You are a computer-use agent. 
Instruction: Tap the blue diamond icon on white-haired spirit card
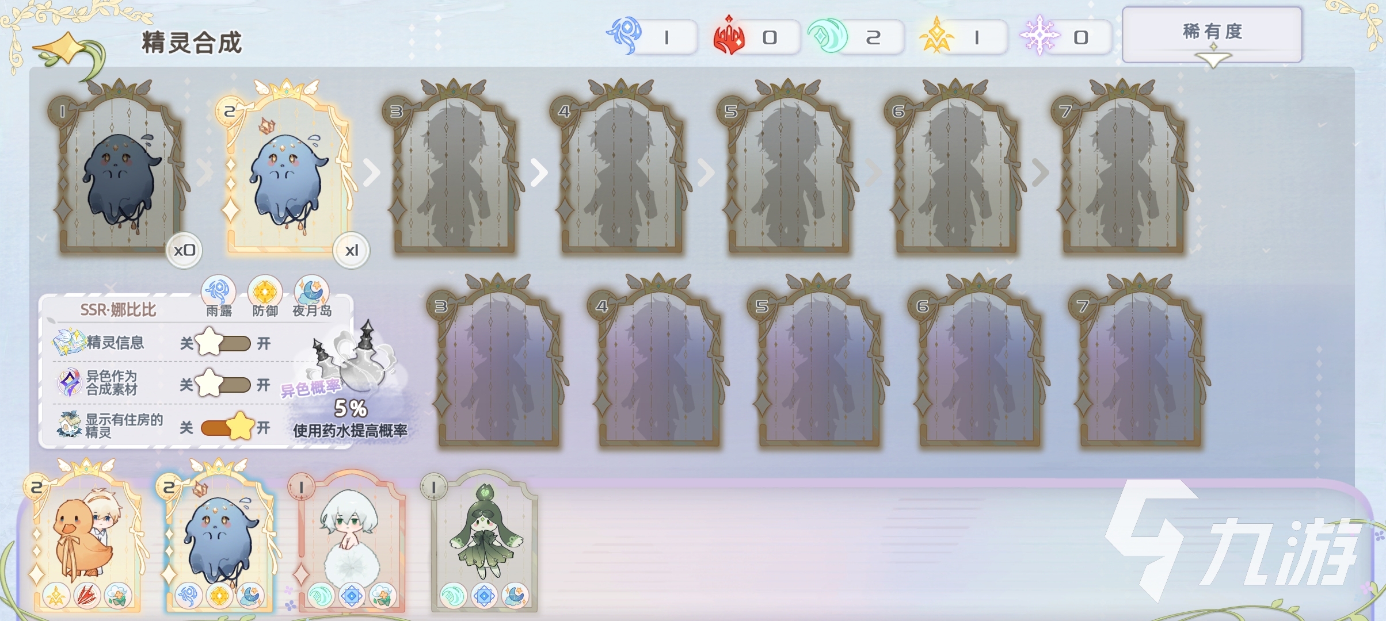click(x=352, y=596)
